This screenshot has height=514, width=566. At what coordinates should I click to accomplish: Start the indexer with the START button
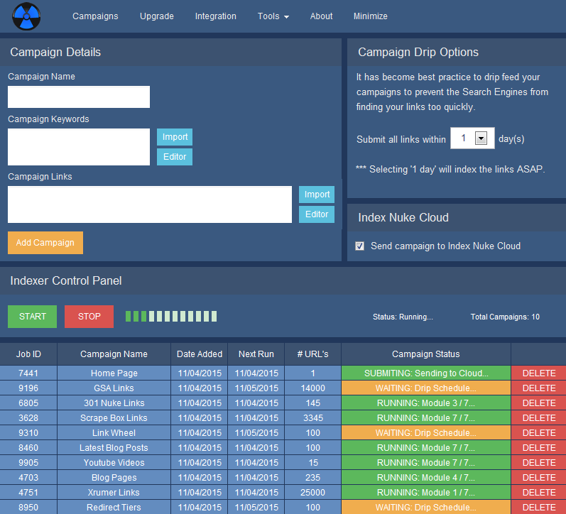click(x=32, y=317)
